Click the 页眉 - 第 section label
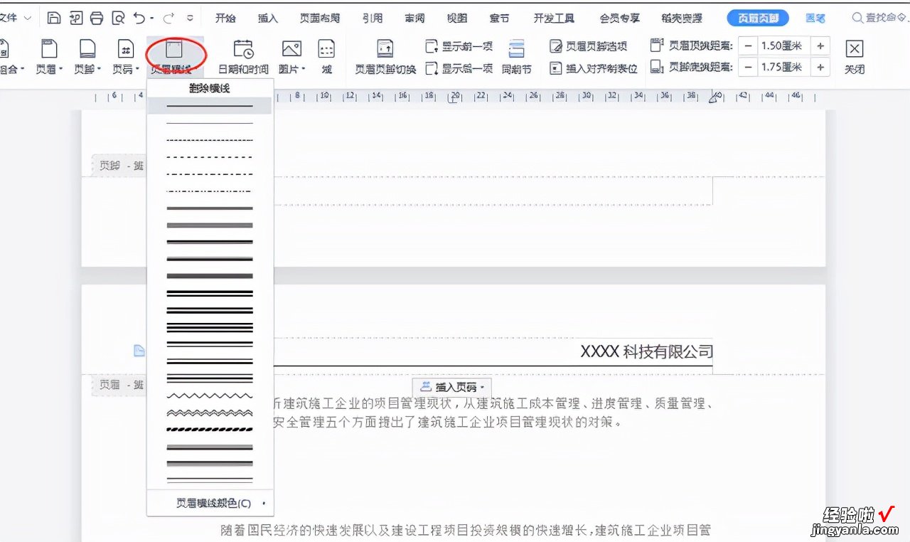910x542 pixels. coord(121,385)
